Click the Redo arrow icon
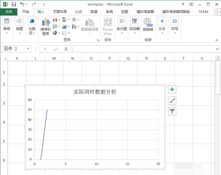Viewport: 221px width, 175px height. [x=34, y=4]
